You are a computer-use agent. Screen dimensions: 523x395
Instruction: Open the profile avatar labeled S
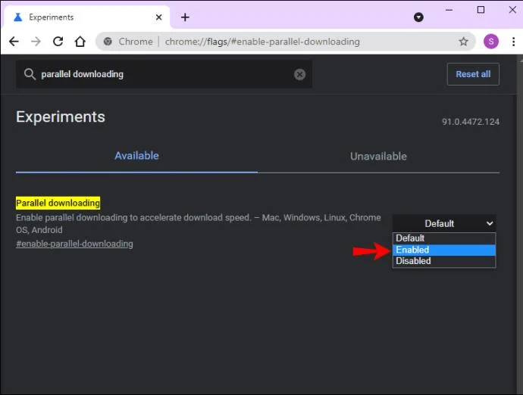(x=491, y=42)
